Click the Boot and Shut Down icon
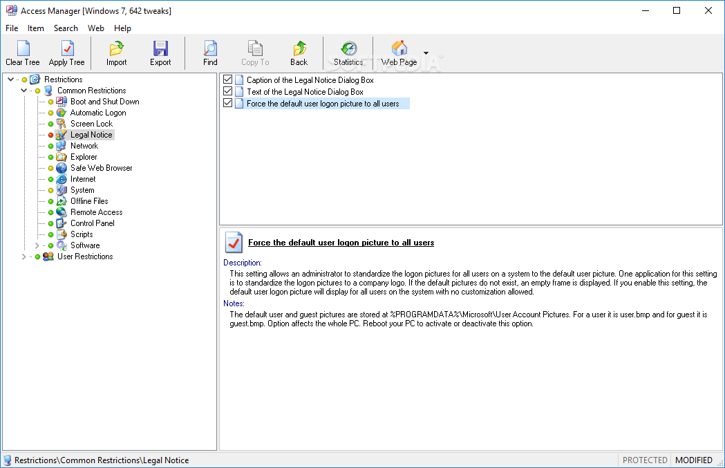 click(62, 102)
